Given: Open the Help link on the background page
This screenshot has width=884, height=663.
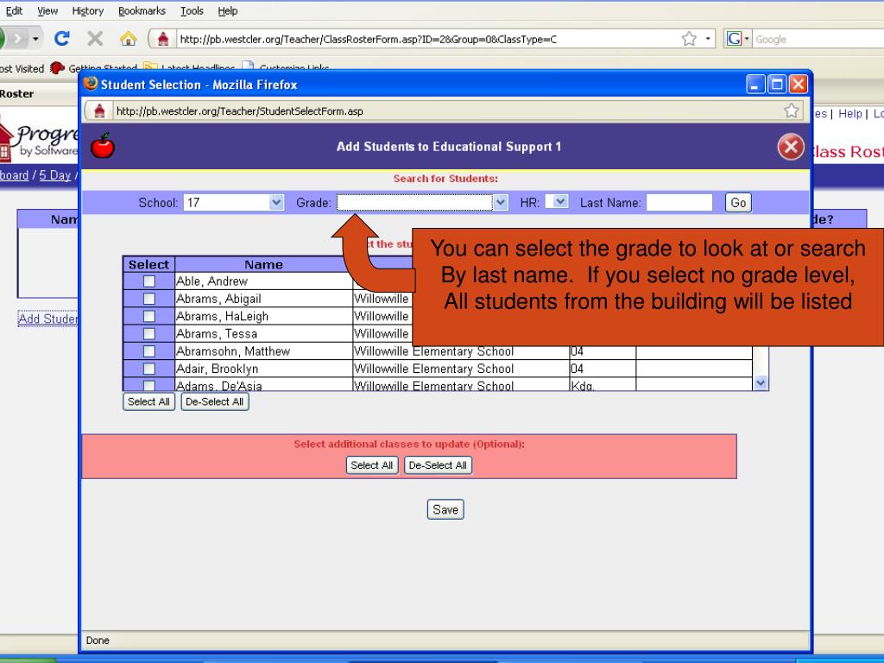Looking at the screenshot, I should click(x=850, y=113).
